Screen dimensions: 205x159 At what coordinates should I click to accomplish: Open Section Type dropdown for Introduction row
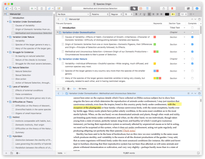tap(184, 28)
